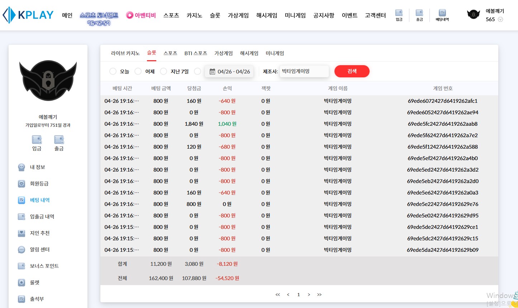Open the 04/26 - 04/26 date picker
Viewport: 518px width, 308px height.
coord(229,72)
